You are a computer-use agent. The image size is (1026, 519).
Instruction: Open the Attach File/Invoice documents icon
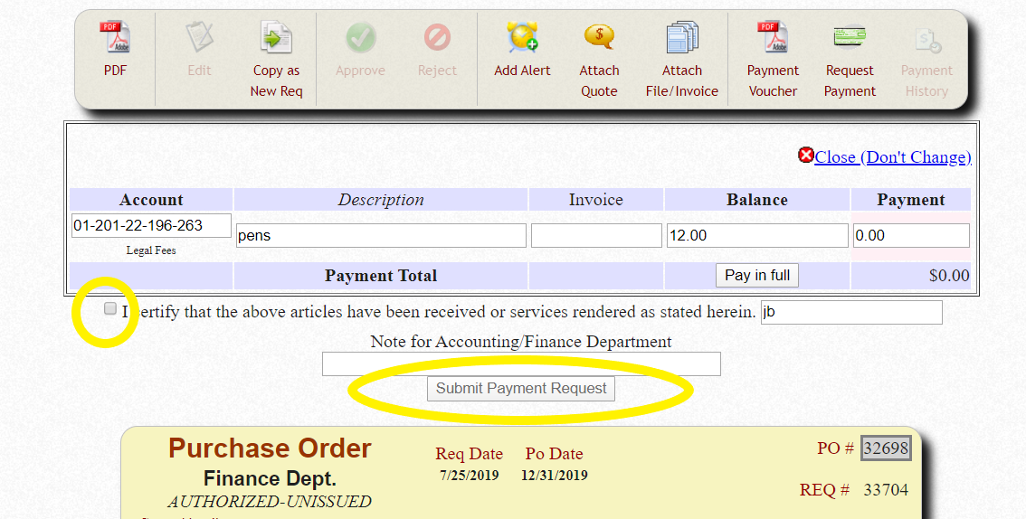(682, 37)
